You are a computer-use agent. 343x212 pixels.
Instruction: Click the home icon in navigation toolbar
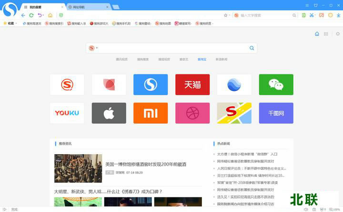[x=50, y=15]
